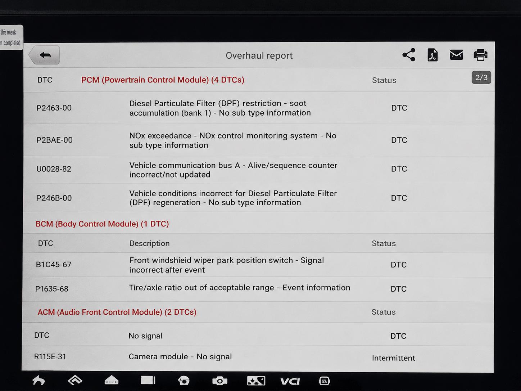Select fault code U0028-82
This screenshot has width=521, height=391.
pos(54,169)
